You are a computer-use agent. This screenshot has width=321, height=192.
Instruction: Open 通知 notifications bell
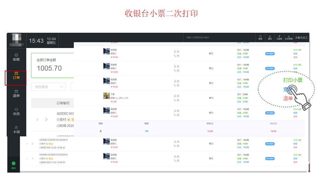point(270,38)
